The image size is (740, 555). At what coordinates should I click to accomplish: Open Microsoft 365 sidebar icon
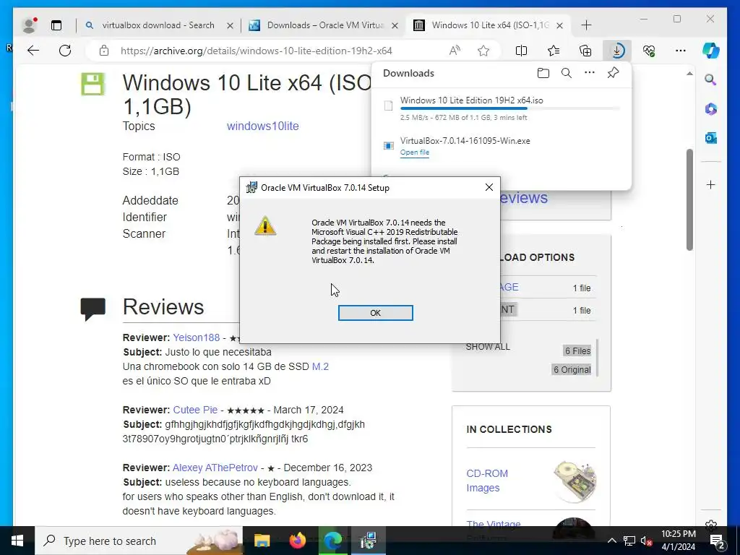tap(711, 109)
